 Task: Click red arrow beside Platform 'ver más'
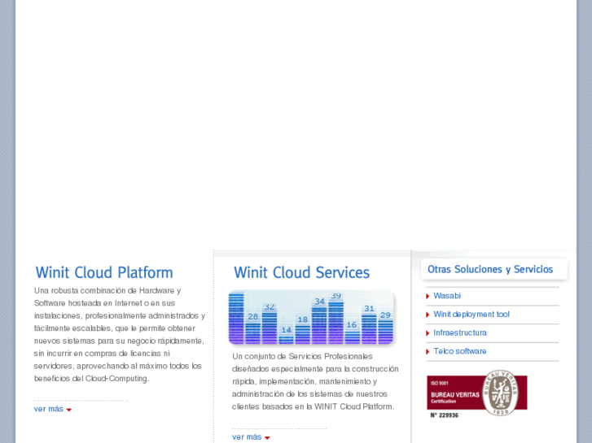tap(68, 410)
